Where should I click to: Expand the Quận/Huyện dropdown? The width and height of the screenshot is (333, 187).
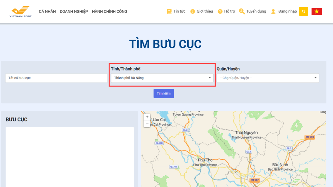click(268, 78)
